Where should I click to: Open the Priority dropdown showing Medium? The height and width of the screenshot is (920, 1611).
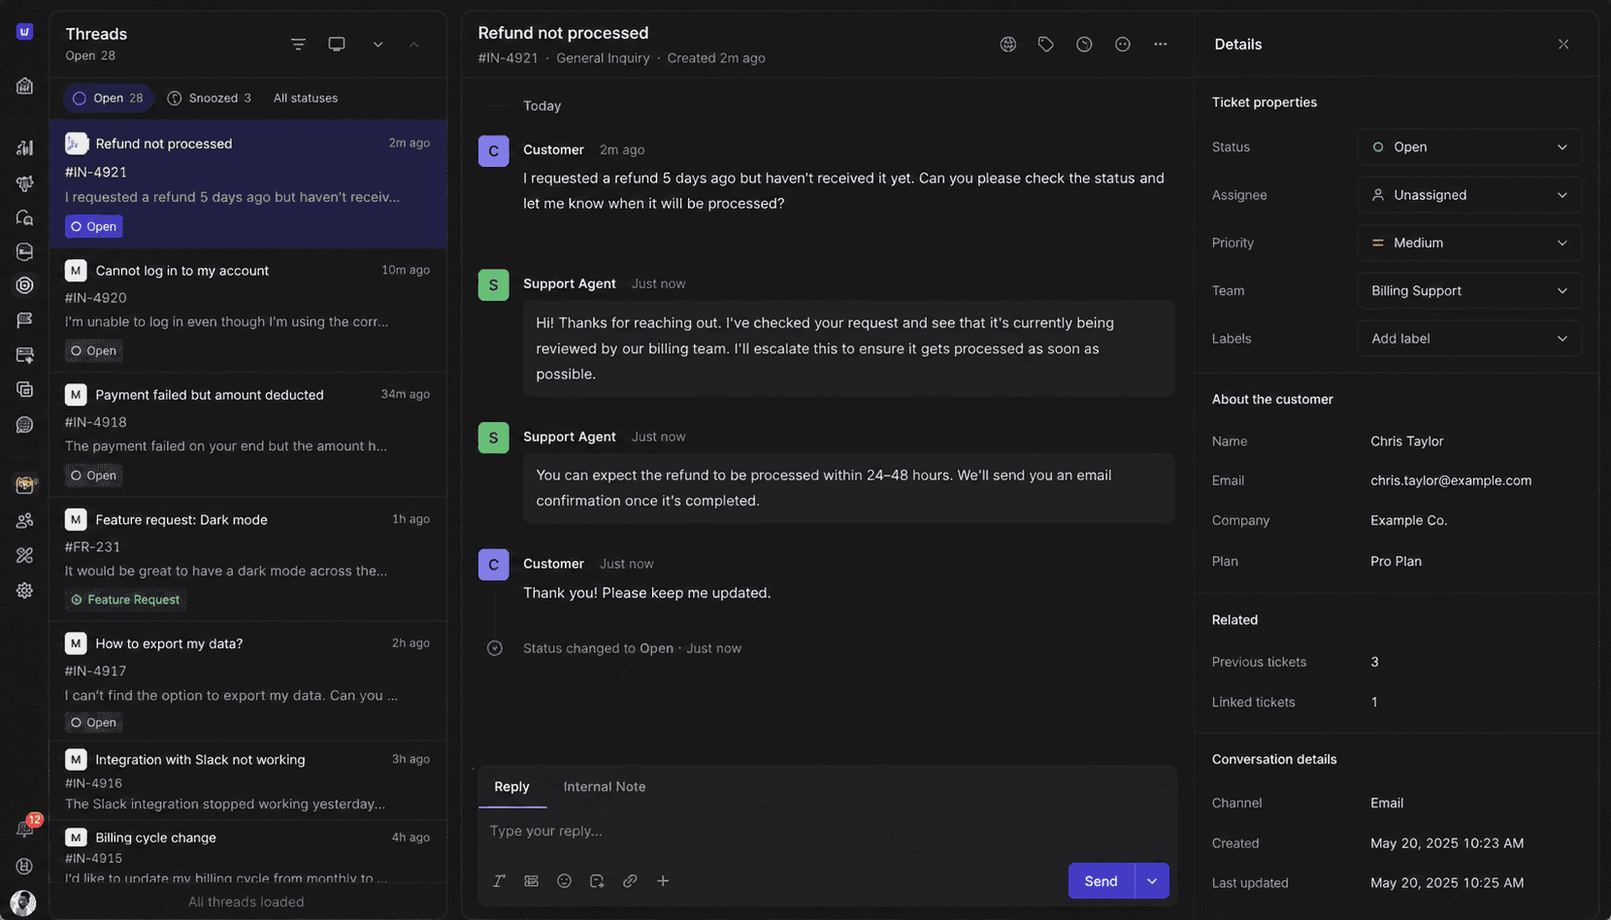(x=1469, y=243)
